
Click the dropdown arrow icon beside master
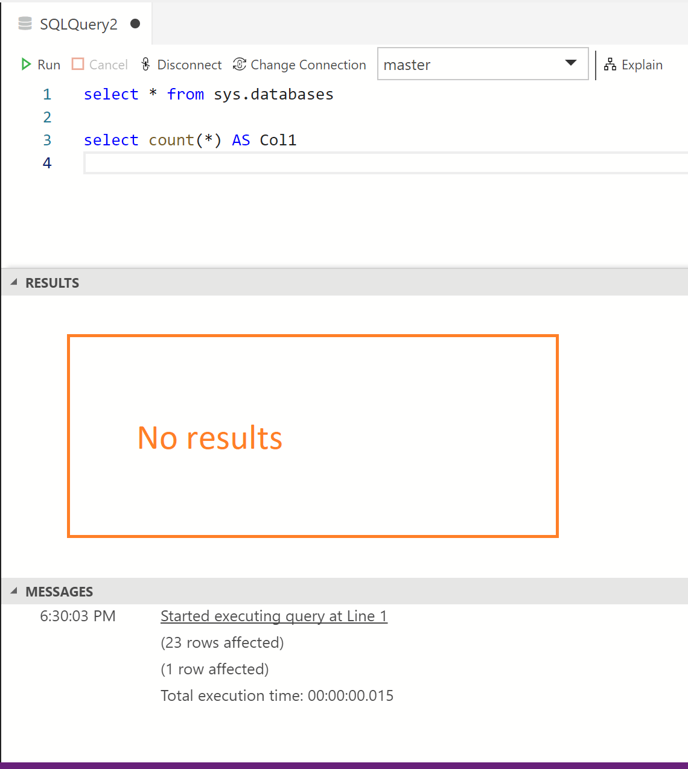tap(569, 63)
